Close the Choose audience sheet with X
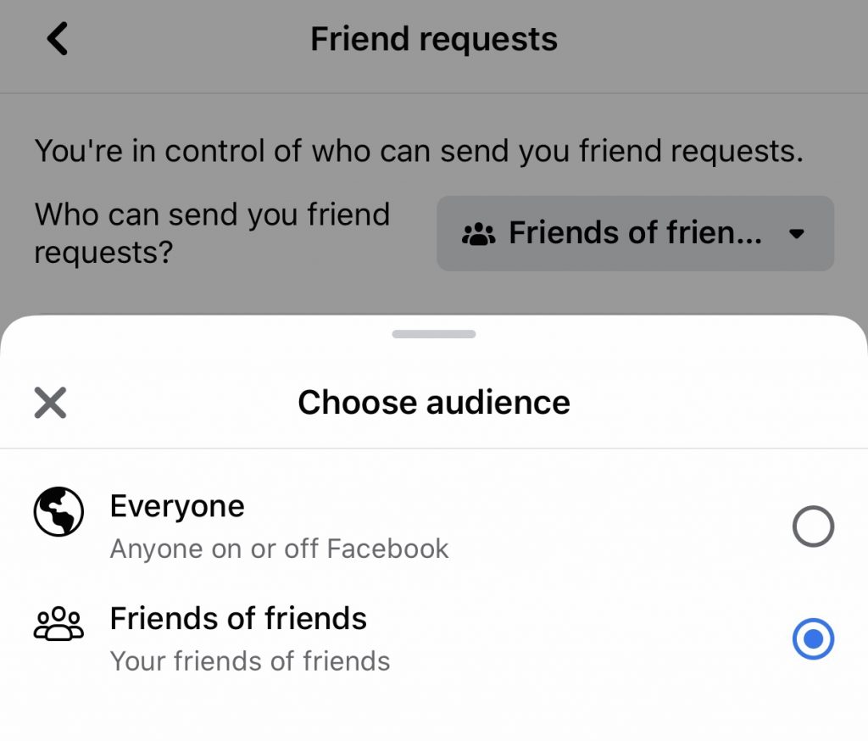868x741 pixels. [x=51, y=402]
